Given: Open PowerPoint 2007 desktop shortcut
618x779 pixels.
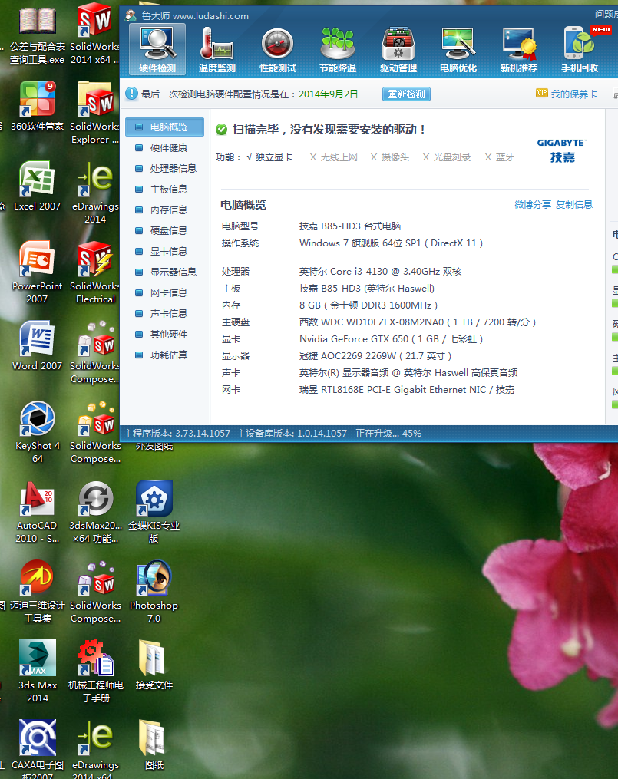Looking at the screenshot, I should pos(38,272).
